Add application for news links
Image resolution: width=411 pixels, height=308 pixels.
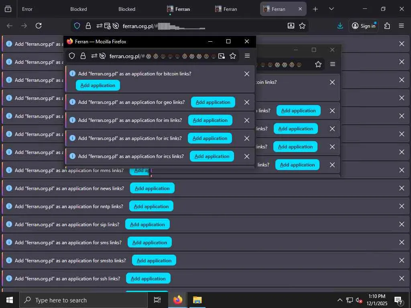point(152,188)
